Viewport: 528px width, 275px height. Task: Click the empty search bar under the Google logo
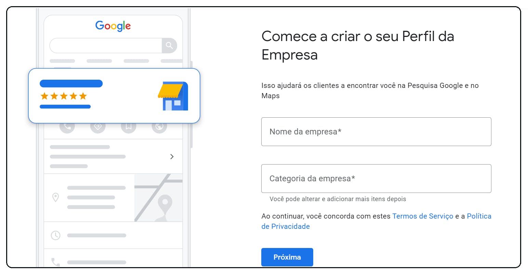(105, 45)
